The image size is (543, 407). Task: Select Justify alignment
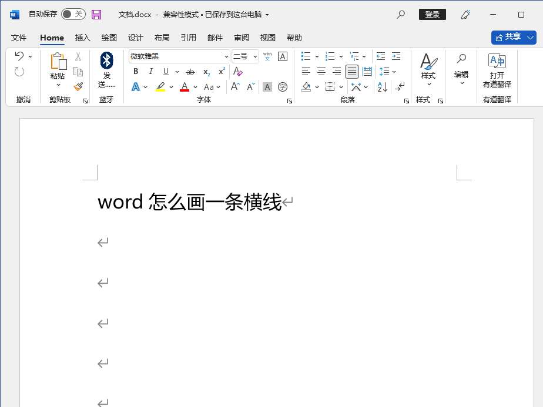point(352,72)
